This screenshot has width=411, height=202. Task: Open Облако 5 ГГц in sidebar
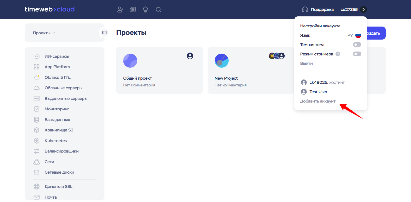click(x=58, y=78)
